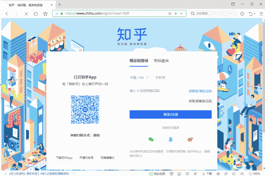Open the 中国 +86 country code dropdown

click(x=139, y=78)
